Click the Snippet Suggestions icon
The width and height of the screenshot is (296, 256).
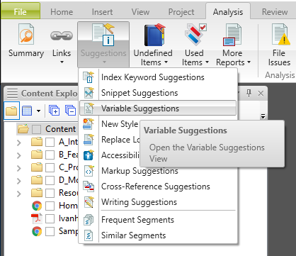[x=89, y=93]
